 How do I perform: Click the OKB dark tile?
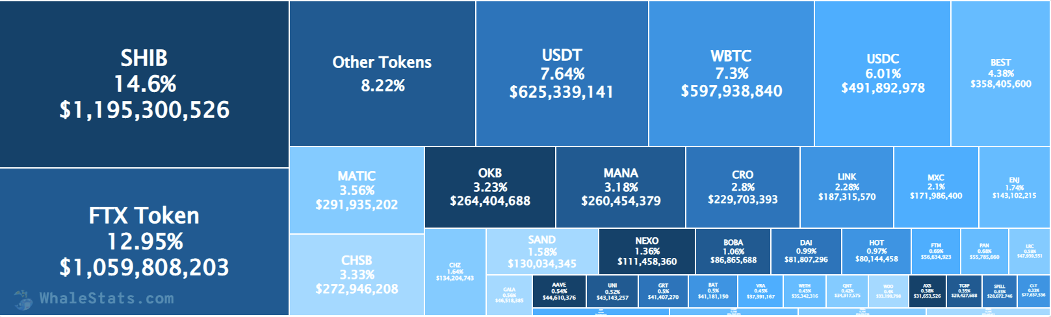tap(490, 187)
